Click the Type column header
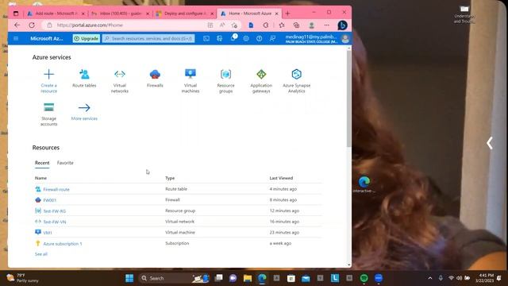The width and height of the screenshot is (508, 286). [x=170, y=178]
